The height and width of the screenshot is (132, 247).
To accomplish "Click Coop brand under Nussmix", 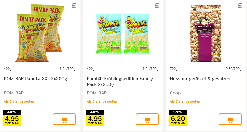I will click(175, 93).
